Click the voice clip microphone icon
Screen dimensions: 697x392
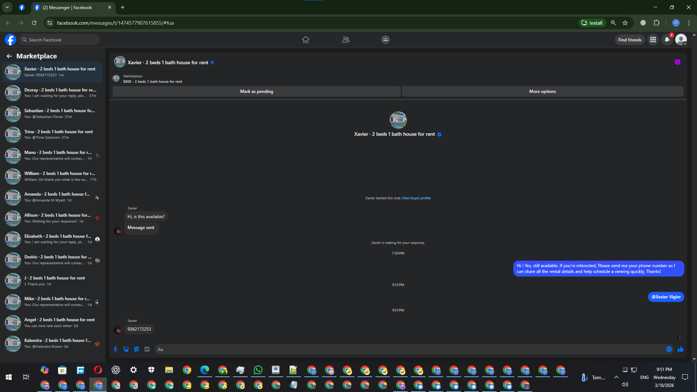point(115,349)
